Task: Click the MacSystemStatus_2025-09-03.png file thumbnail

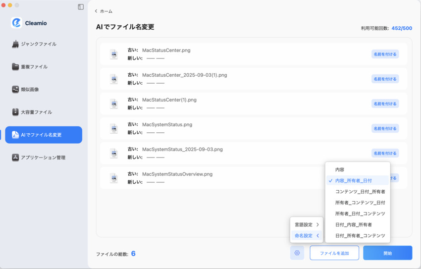Action: coord(114,153)
